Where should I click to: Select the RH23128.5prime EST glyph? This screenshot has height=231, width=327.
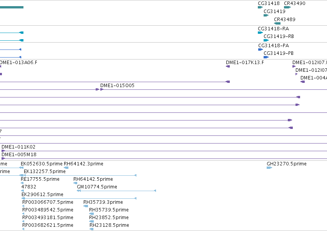click(91, 229)
